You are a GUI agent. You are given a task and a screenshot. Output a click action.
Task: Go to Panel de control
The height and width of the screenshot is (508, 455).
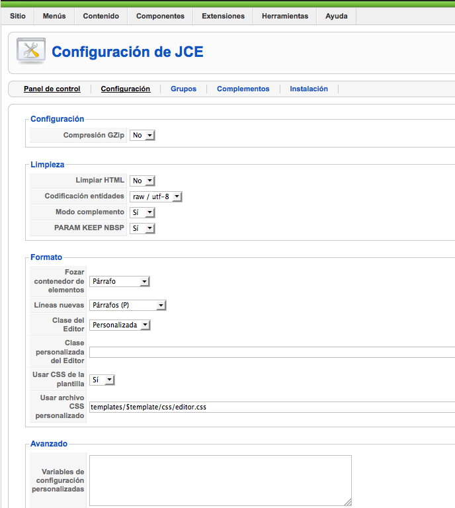(52, 89)
